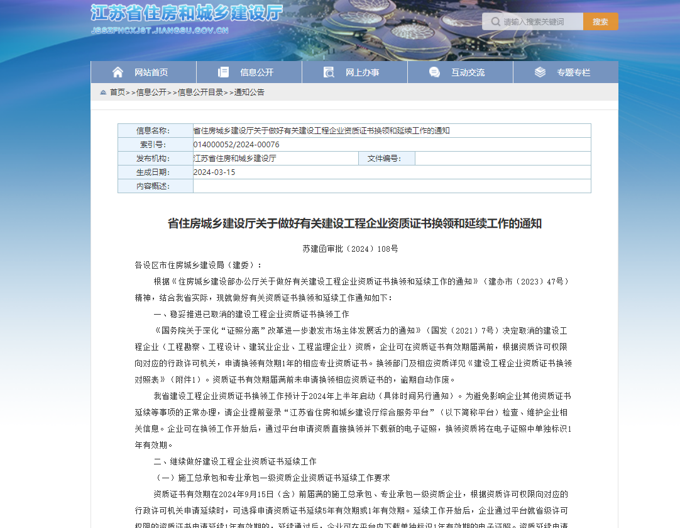Image resolution: width=680 pixels, height=528 pixels.
Task: Click the chat bubble icon beside 互动交流
Action: pos(434,72)
